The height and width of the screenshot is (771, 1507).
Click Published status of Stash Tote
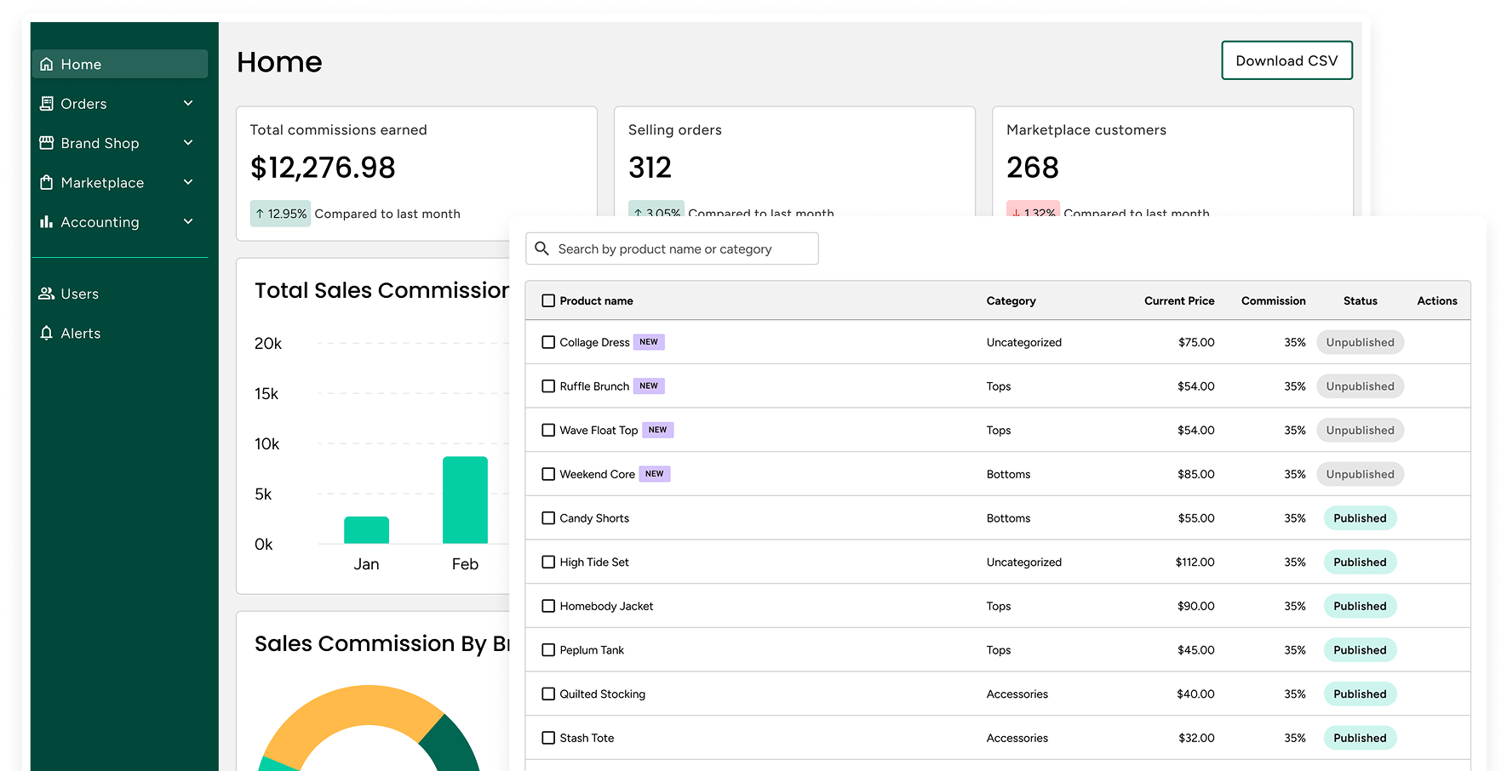[x=1360, y=738]
